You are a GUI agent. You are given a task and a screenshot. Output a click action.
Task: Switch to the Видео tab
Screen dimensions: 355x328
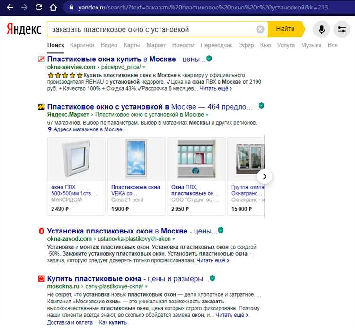coord(109,45)
